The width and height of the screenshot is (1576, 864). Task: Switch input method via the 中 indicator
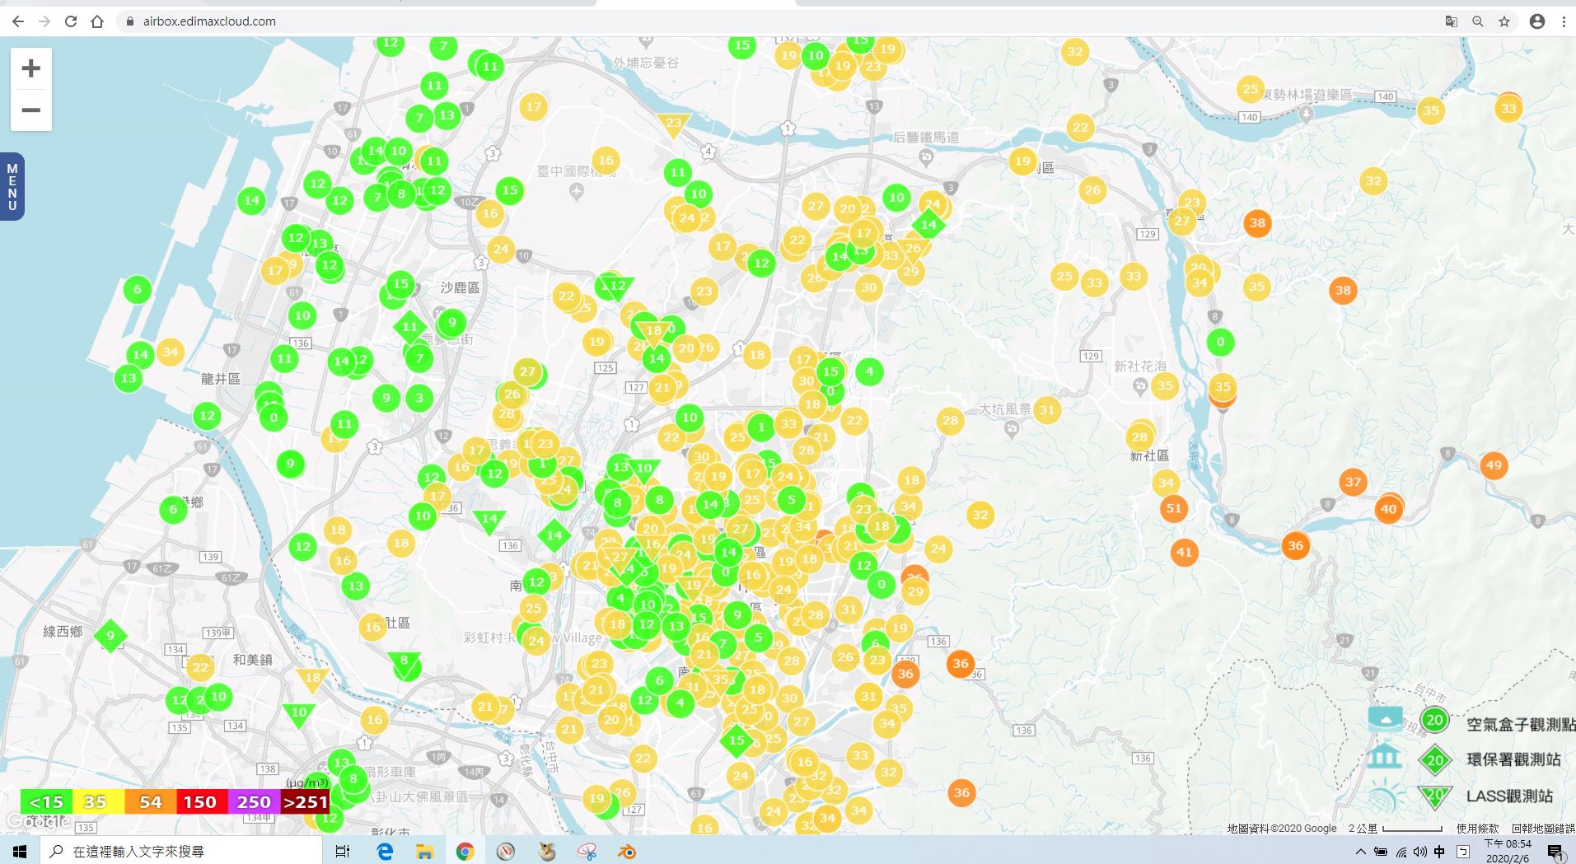click(1439, 852)
